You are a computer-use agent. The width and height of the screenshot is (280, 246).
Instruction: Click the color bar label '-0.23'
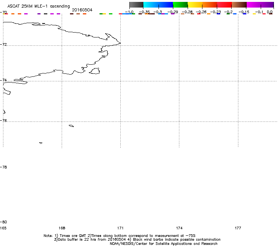click(215, 12)
